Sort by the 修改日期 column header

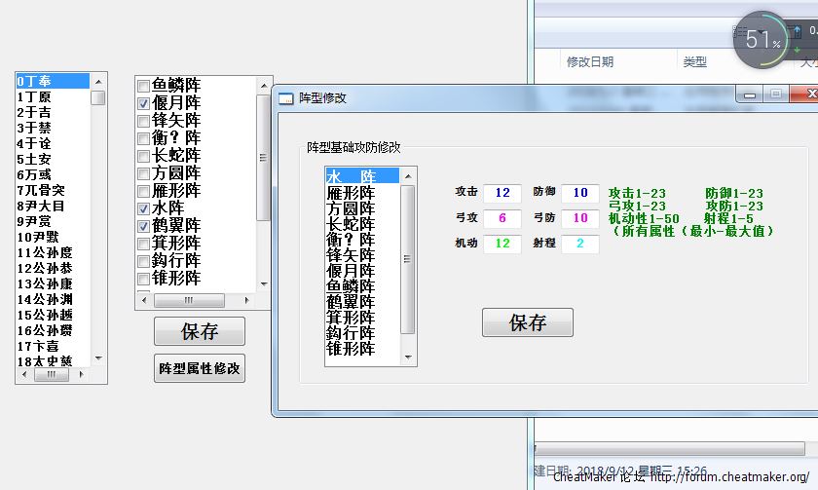tap(590, 62)
